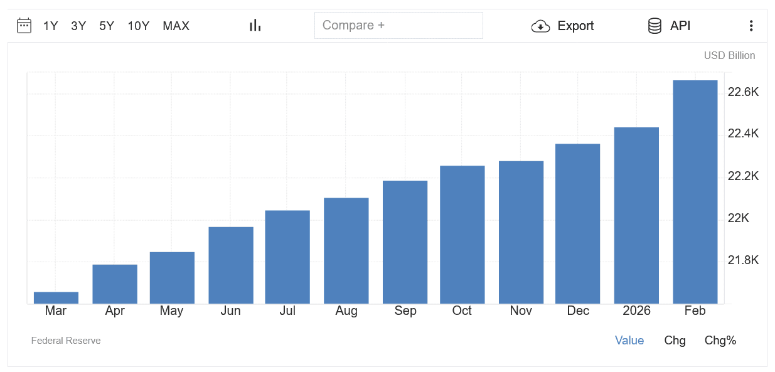Image resolution: width=775 pixels, height=372 pixels.
Task: Click the Federal Reserve source label
Action: coord(66,341)
